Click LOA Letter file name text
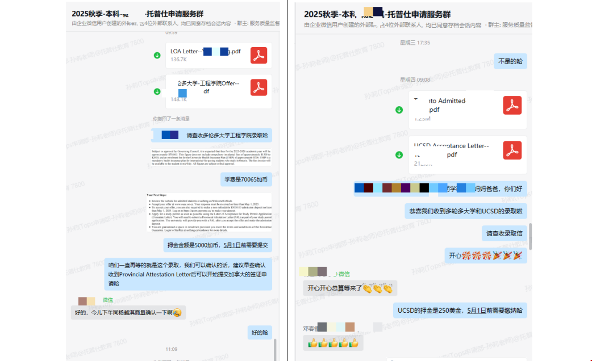Image resolution: width=592 pixels, height=361 pixels. (206, 51)
